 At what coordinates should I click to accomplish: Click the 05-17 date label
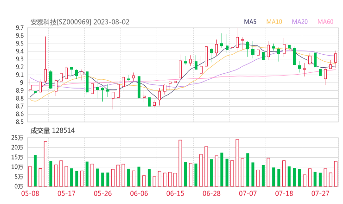pos(66,193)
